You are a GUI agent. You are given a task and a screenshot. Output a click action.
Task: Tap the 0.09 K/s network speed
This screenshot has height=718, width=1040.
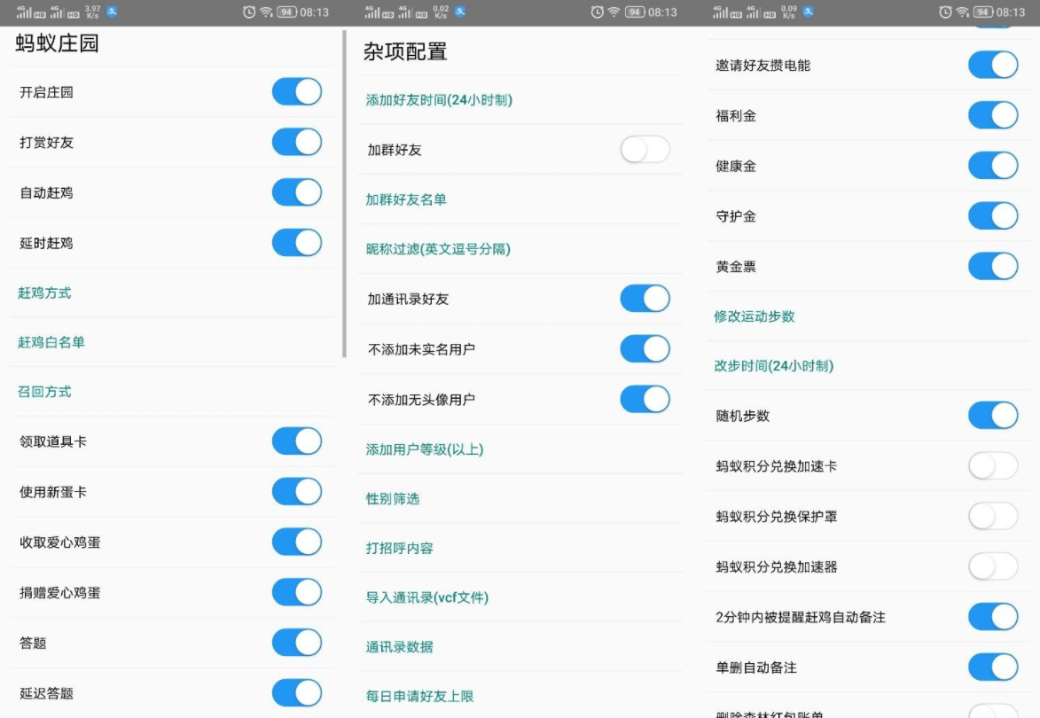tap(788, 12)
